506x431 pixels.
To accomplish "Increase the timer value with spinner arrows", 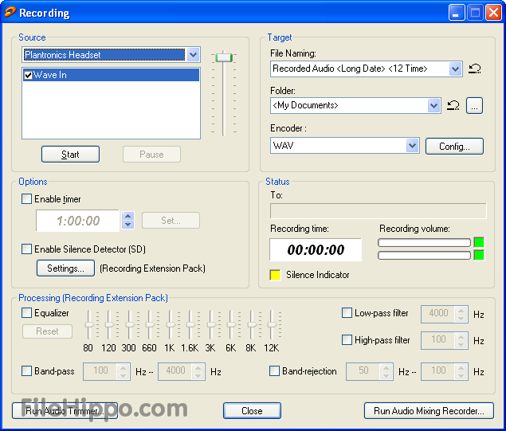I will [x=127, y=216].
